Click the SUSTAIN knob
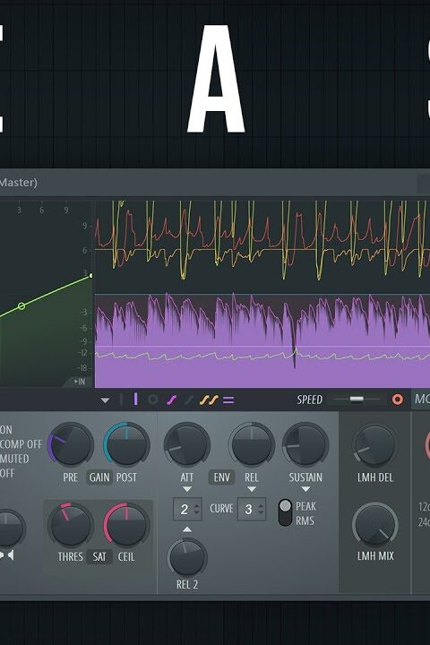The height and width of the screenshot is (645, 430). [305, 444]
